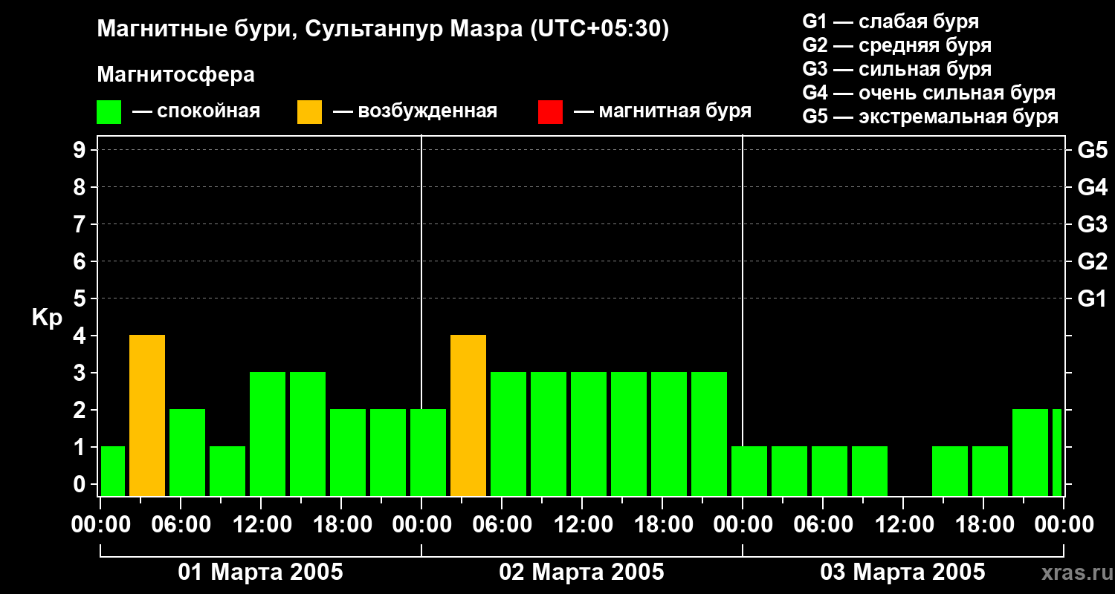Click the 'Магнитосфера' legend heading
Image resolution: width=1115 pixels, height=594 pixels.
coord(176,75)
